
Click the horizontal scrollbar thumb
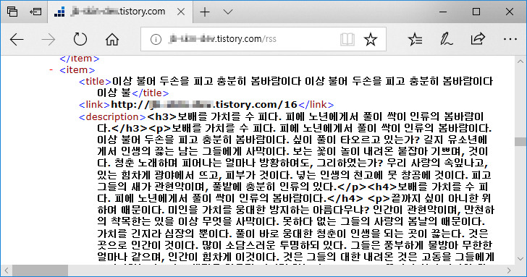[40, 270]
